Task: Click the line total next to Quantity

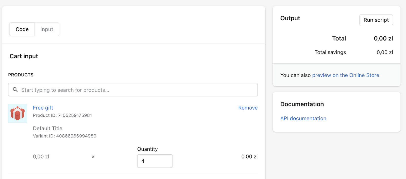Action: [x=249, y=157]
